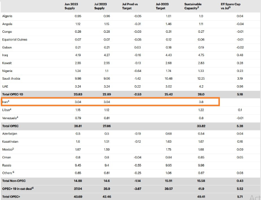Viewport: 261px width, 200px height.
Task: Select the Jul Prod vs Target header
Action: (x=129, y=6)
